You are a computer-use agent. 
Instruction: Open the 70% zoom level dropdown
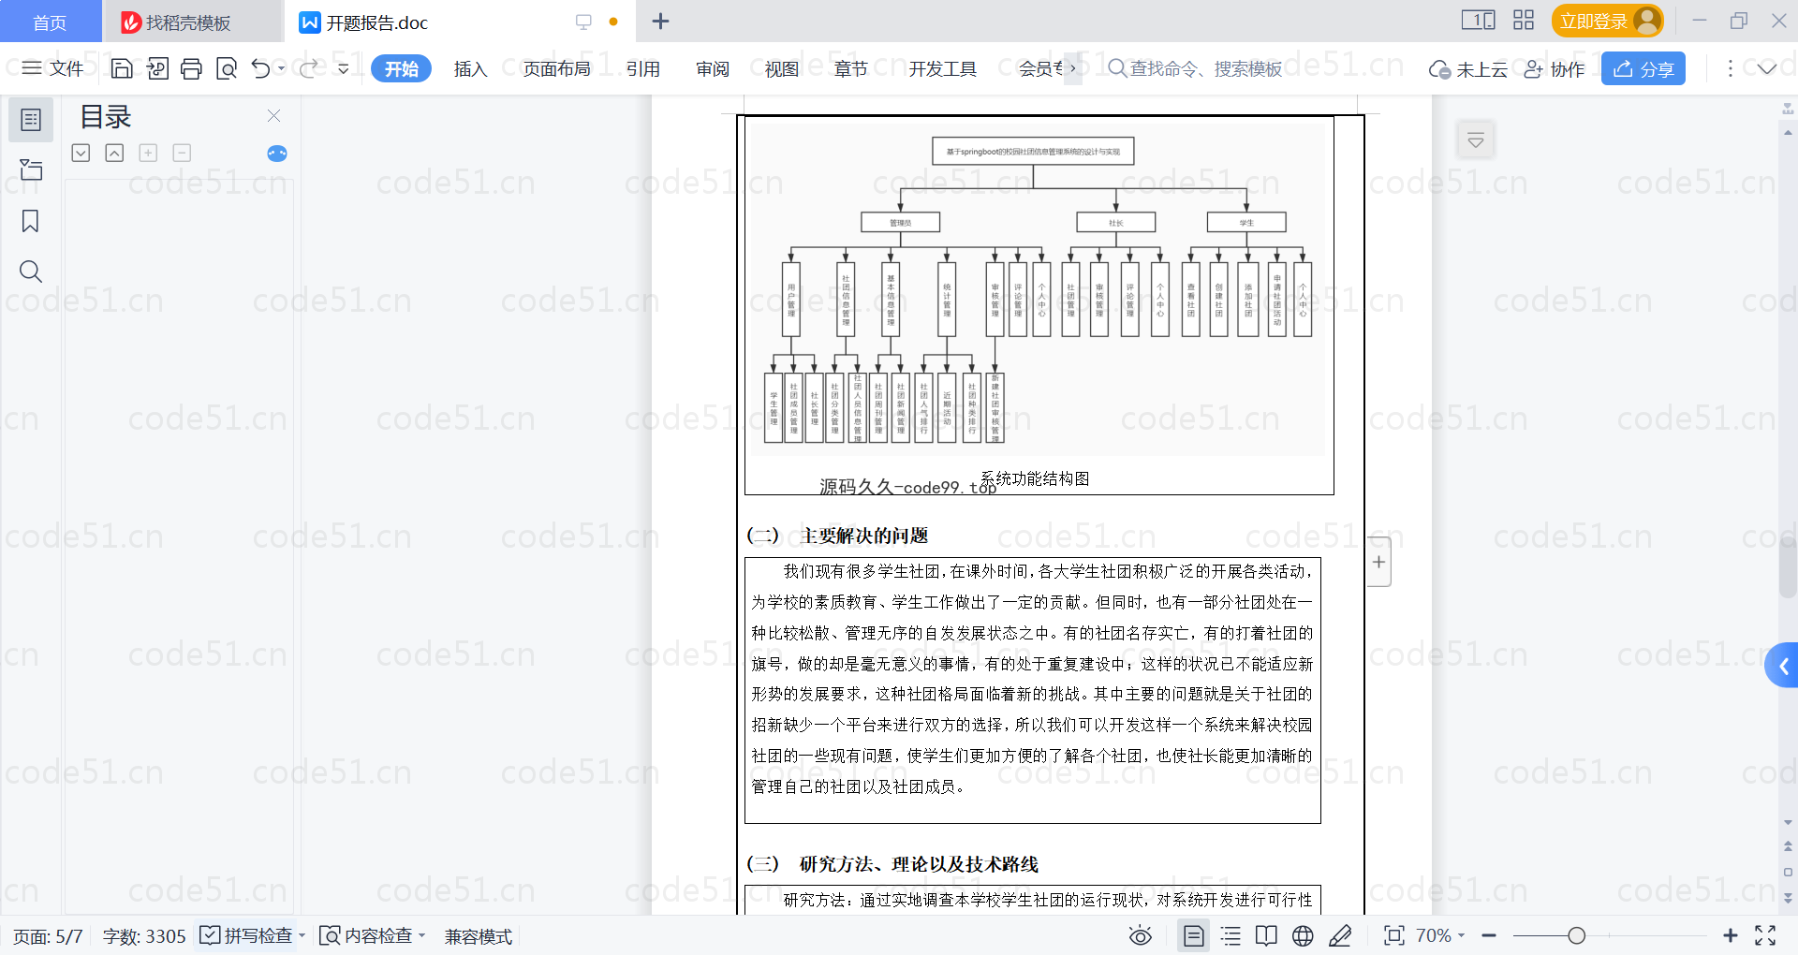click(1440, 935)
